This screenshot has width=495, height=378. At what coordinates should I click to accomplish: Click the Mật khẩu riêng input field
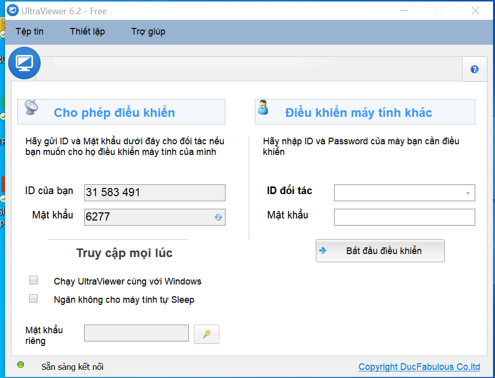click(137, 333)
